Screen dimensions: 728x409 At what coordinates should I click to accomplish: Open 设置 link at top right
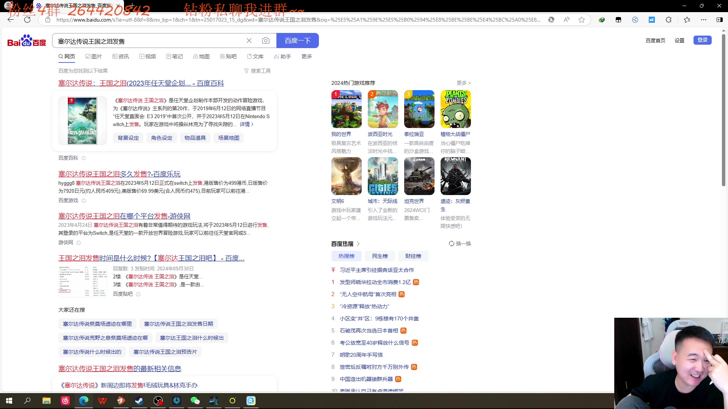679,41
